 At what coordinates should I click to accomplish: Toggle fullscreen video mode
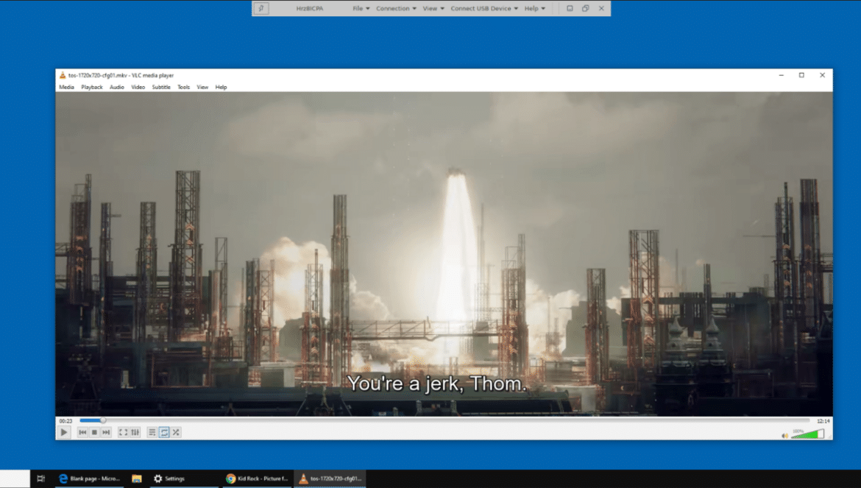123,433
